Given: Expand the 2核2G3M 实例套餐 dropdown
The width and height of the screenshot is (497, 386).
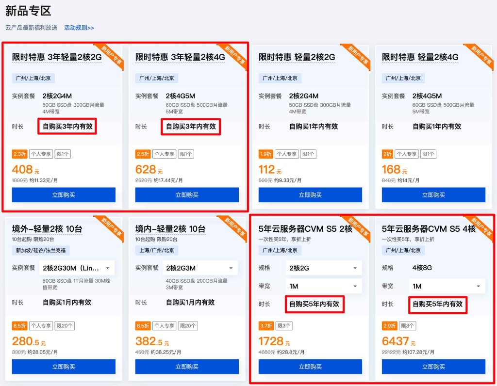Looking at the screenshot, I should coord(200,268).
